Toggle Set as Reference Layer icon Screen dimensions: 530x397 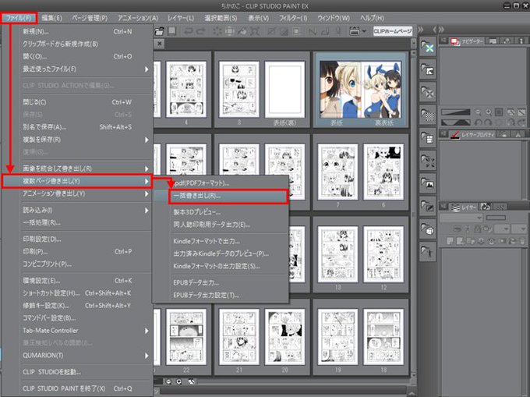467,229
